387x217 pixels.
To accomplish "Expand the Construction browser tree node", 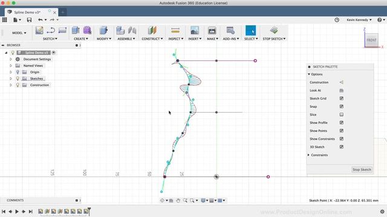I will click(x=11, y=85).
